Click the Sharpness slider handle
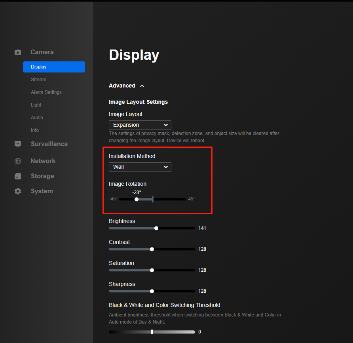The height and width of the screenshot is (343, 353). [152, 291]
